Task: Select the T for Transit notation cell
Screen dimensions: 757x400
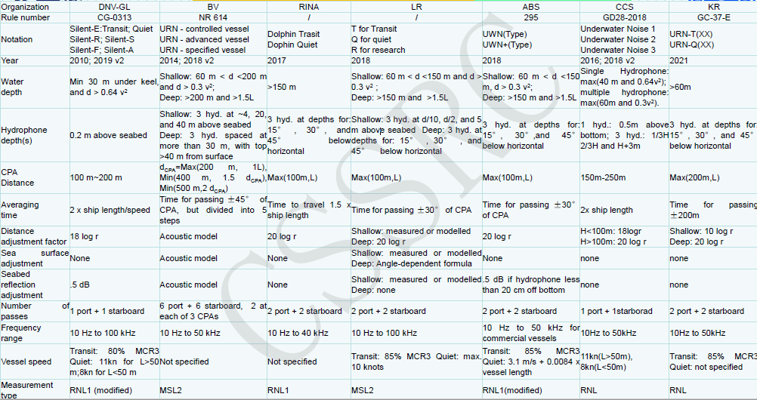Action: pos(416,39)
